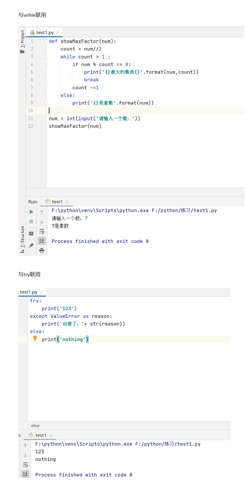
Task: Click Down the Stack Trace arrow beside 7是素数 output
Action: [42, 222]
